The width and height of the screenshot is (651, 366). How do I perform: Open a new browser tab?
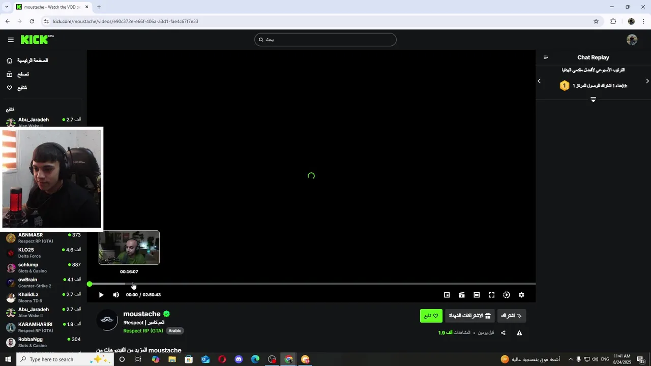pyautogui.click(x=99, y=7)
